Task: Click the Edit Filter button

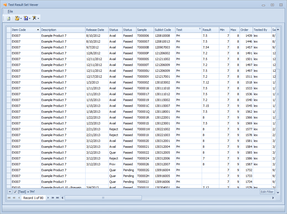Action: (267, 192)
